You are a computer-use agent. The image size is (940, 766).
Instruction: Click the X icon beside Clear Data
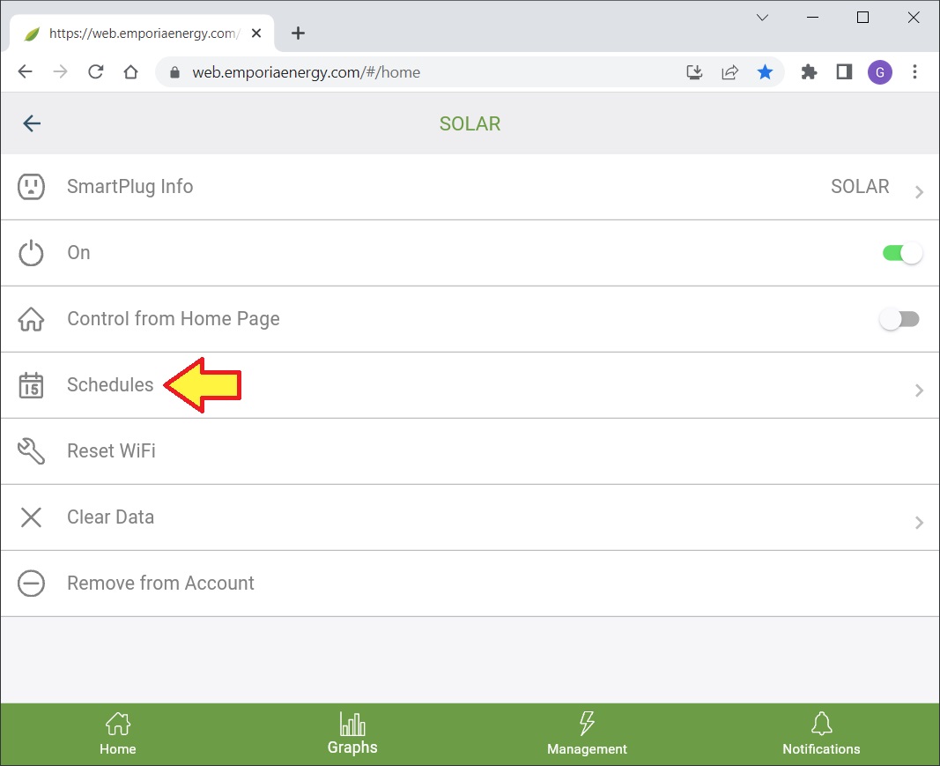tap(31, 517)
